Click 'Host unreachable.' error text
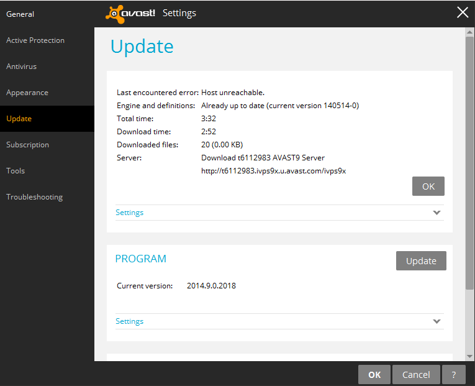 point(233,93)
